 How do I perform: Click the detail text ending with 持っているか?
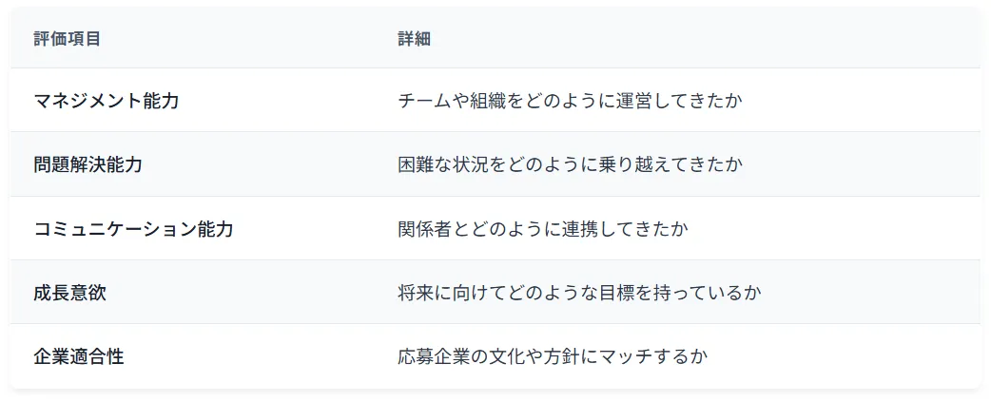(x=579, y=293)
